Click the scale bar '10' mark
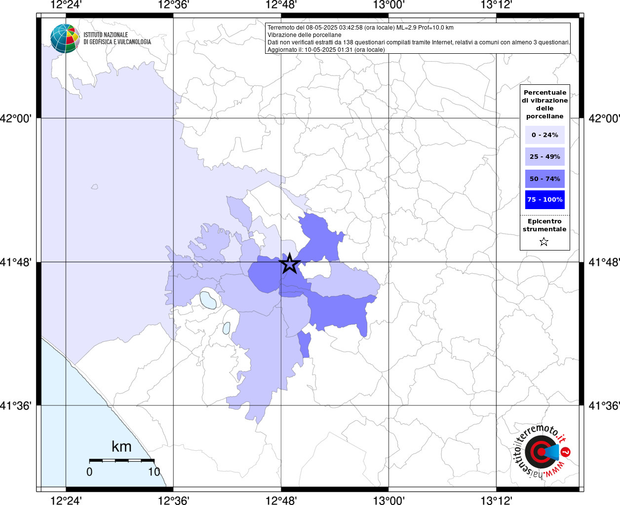The height and width of the screenshot is (505, 620). (x=155, y=471)
